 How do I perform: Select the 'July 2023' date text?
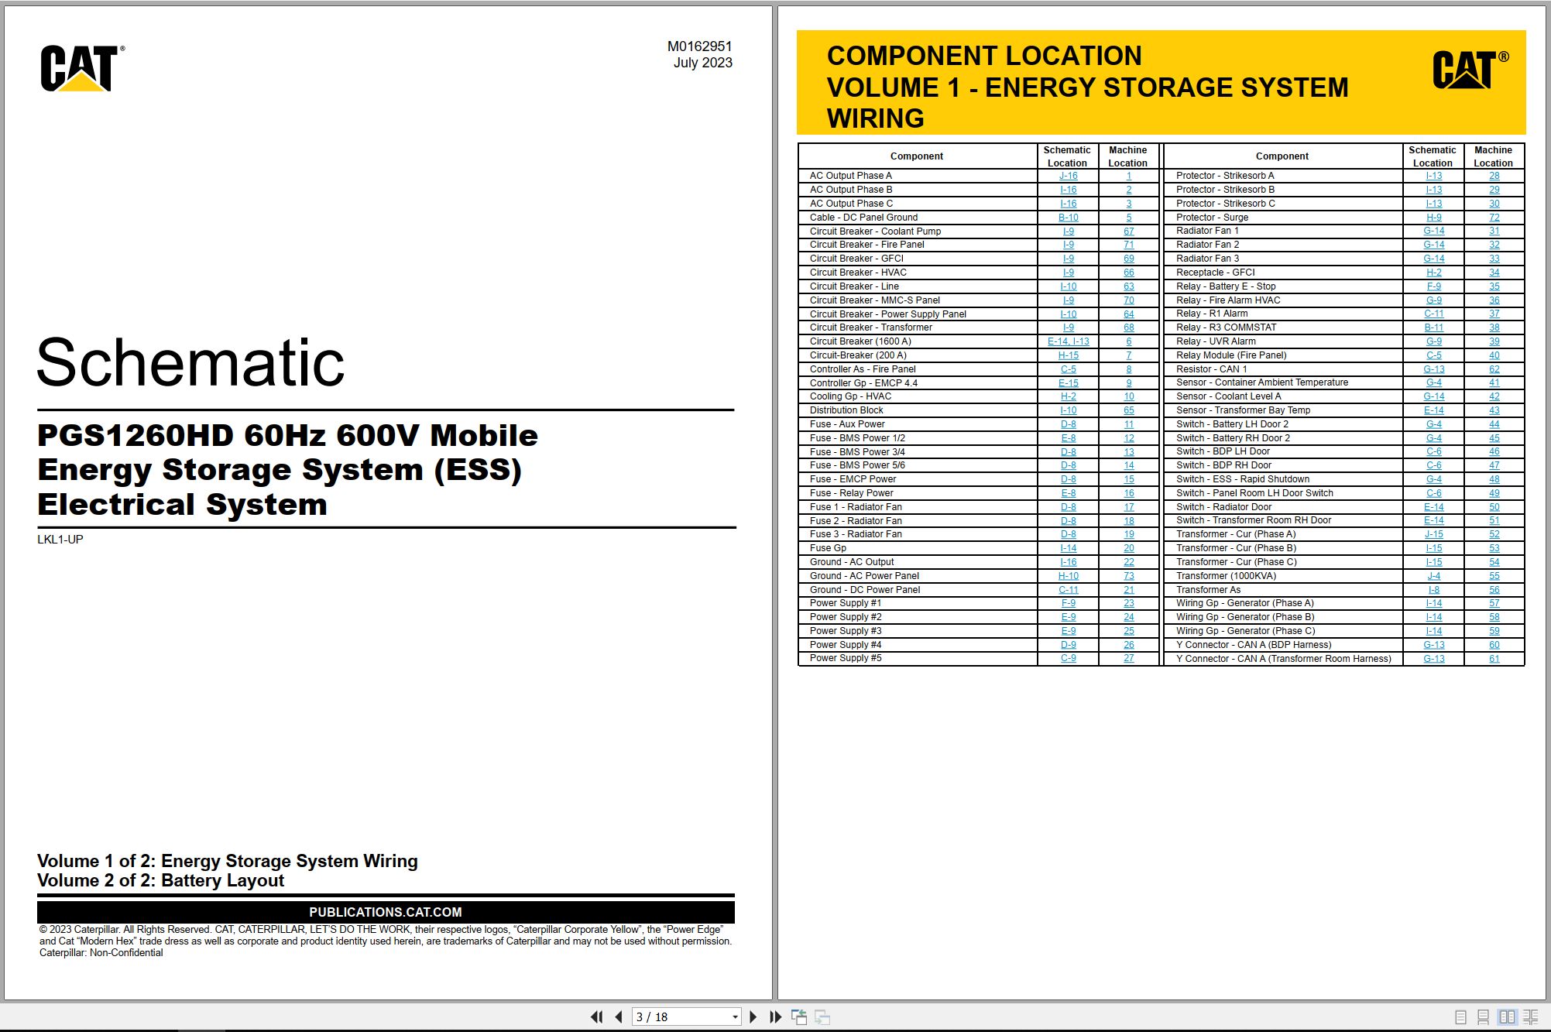click(703, 63)
